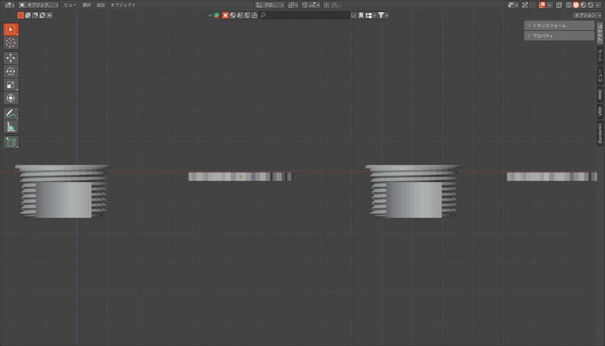Select the left threaded cap object
The image size is (605, 346).
pos(63,191)
